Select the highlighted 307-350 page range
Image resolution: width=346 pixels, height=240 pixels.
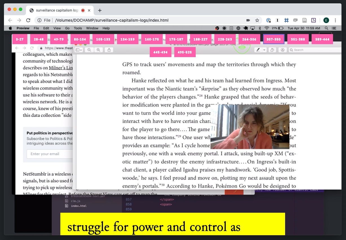pos(274,39)
